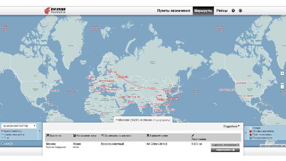
Task: Select the Москва city label on map
Action: (122, 77)
